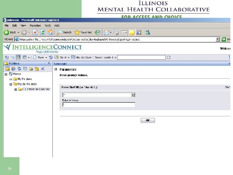Click InfoView home globe icon in toolbar

(x=7, y=57)
